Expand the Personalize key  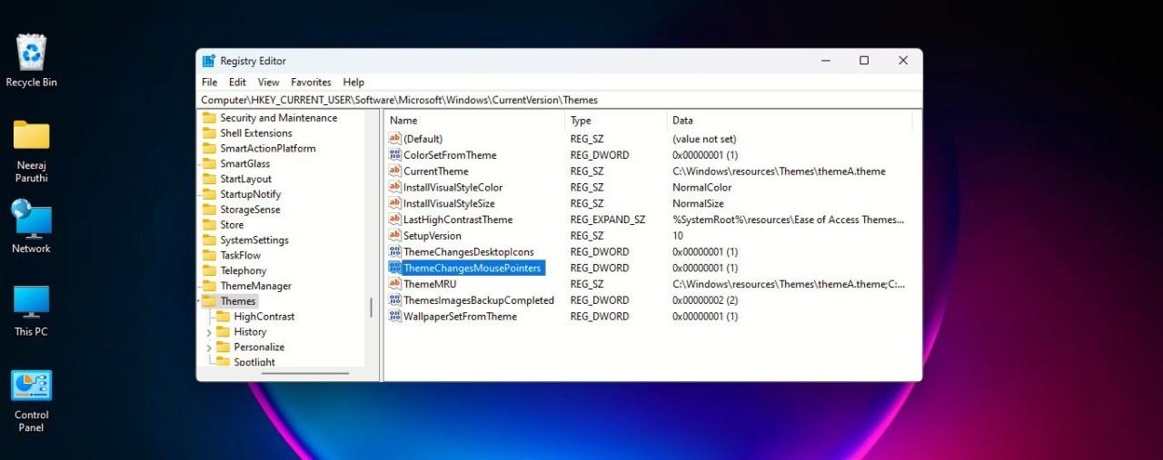click(209, 347)
